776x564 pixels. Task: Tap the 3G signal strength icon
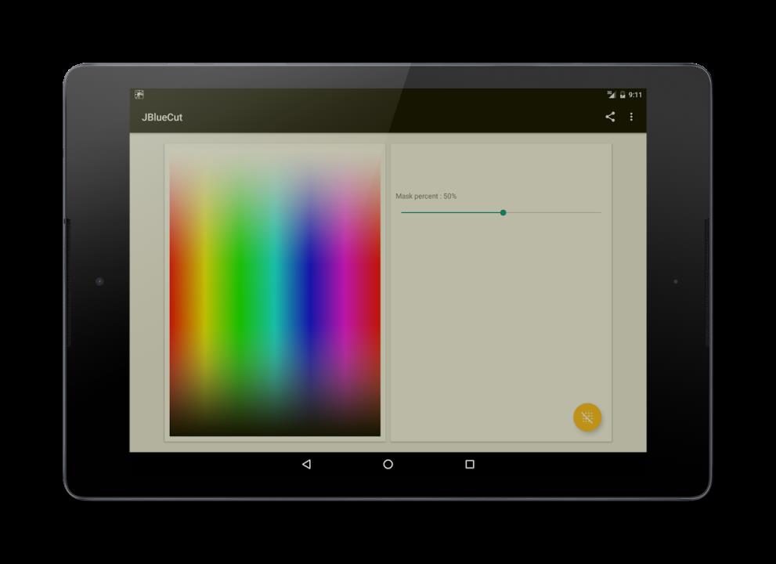(612, 95)
